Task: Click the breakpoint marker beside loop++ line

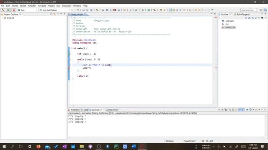Action: coord(69,68)
